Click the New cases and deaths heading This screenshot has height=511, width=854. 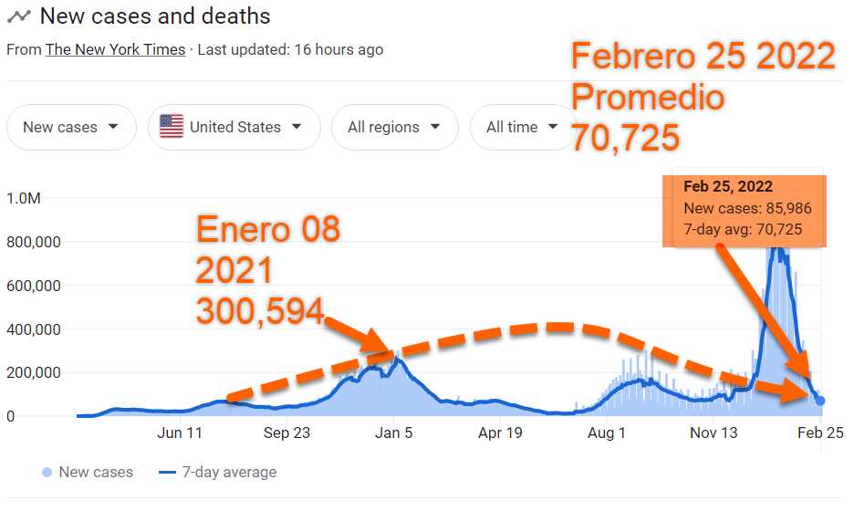tap(155, 16)
